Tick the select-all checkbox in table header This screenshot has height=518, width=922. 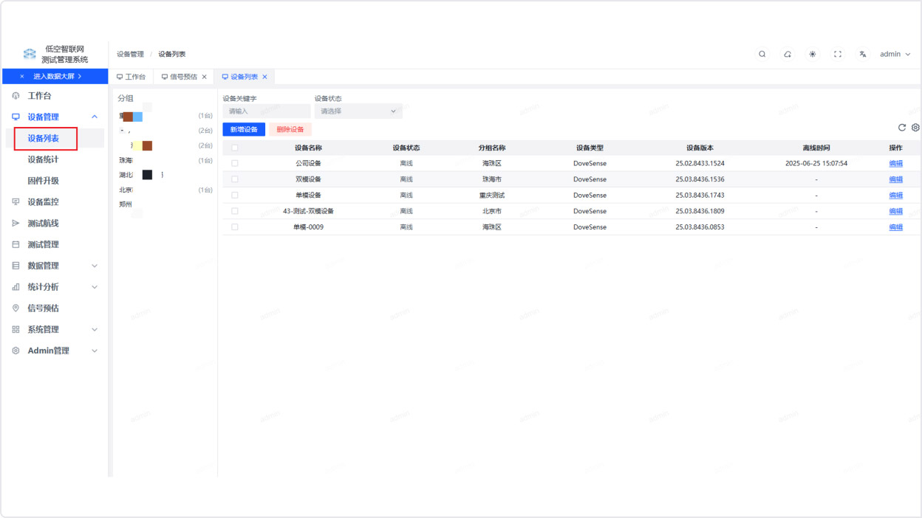click(x=235, y=148)
